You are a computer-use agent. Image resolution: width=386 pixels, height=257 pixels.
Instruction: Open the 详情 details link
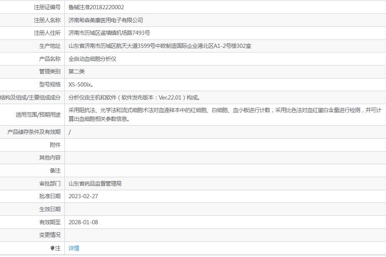coord(74,248)
